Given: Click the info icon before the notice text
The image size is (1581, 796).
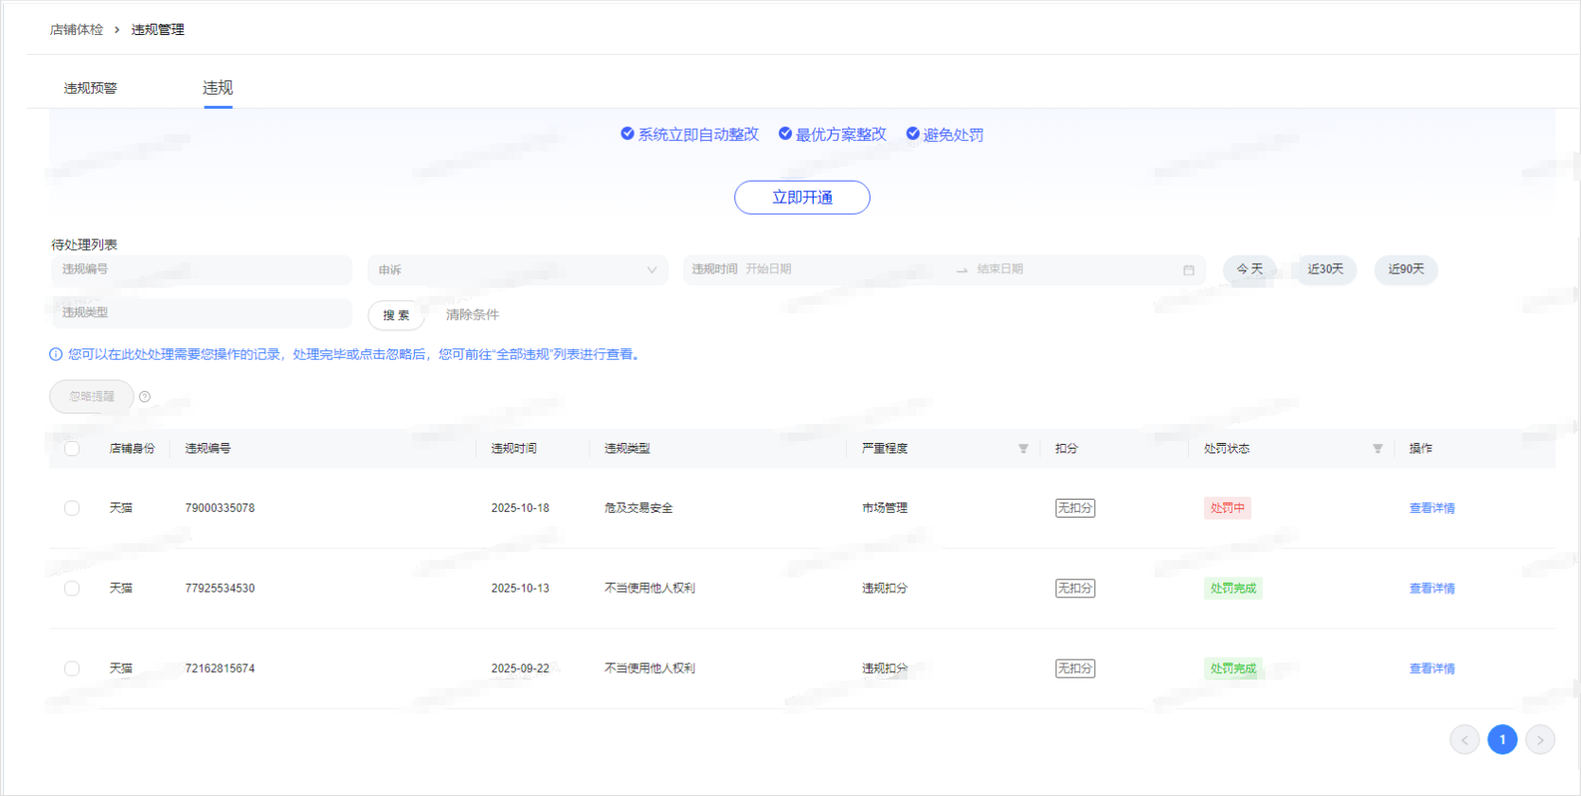Looking at the screenshot, I should coord(56,355).
